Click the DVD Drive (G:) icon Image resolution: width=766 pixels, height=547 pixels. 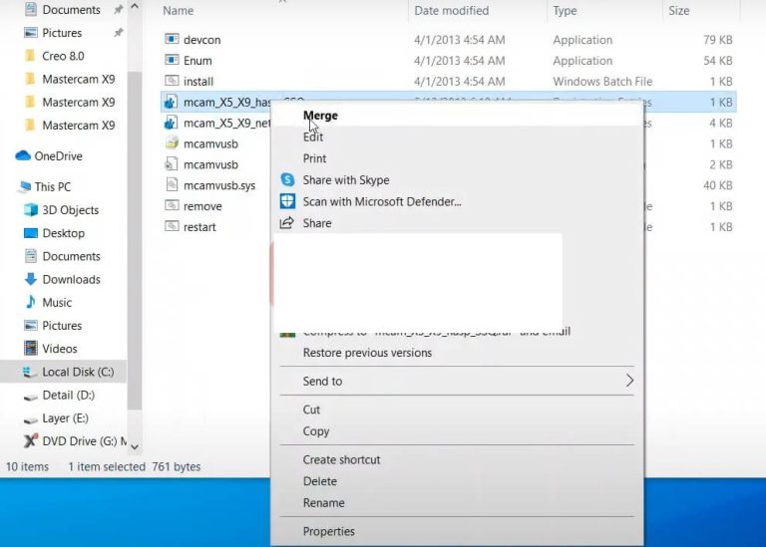(30, 441)
